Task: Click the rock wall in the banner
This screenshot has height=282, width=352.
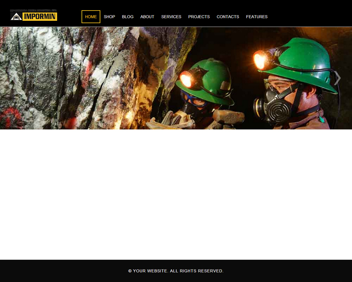Action: coord(70,77)
